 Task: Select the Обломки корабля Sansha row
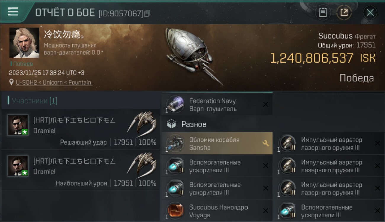point(217,143)
